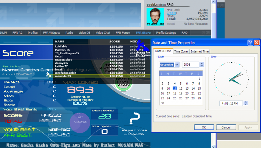The image size is (261, 148).
Task: Increase the year 2008 using the spinner
Action: [201, 63]
